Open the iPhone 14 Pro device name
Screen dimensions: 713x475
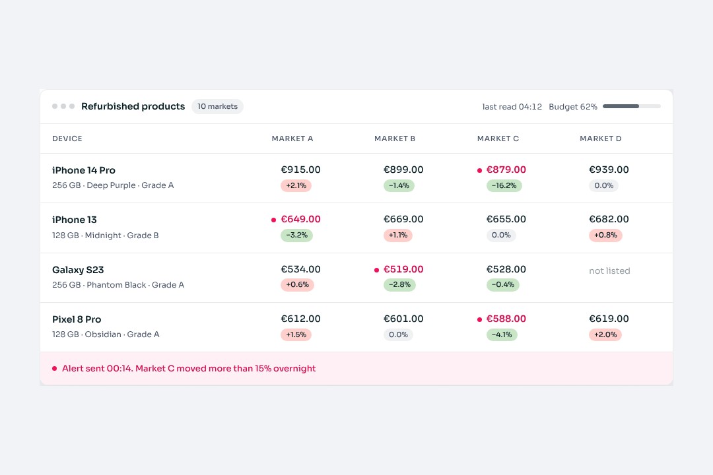coord(84,170)
